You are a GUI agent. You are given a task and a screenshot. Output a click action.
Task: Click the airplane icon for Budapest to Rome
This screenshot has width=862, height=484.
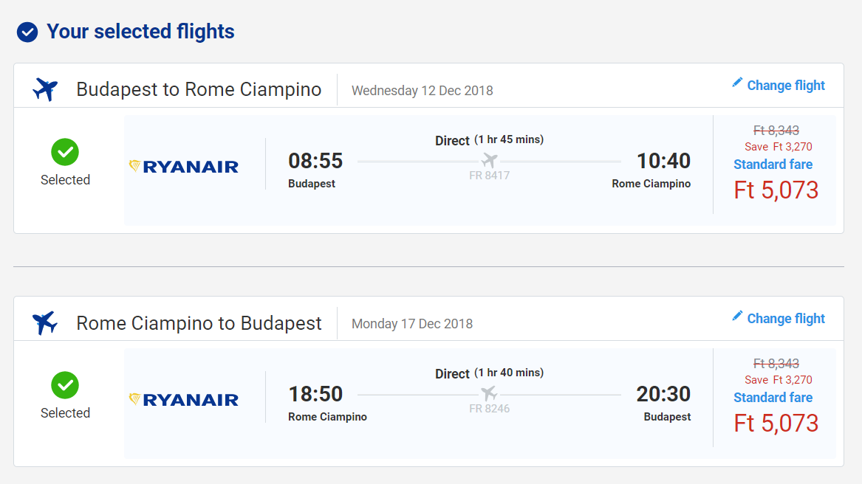pyautogui.click(x=45, y=90)
